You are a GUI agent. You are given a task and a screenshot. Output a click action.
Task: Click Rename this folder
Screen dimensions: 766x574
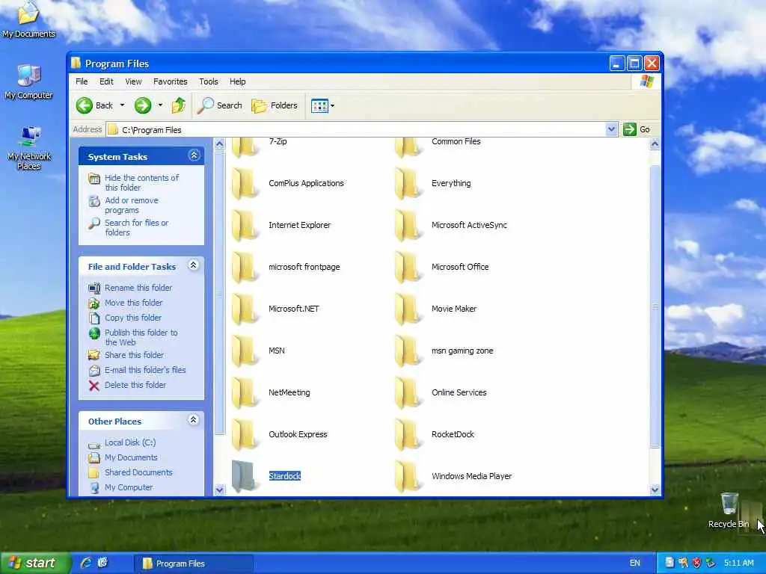138,288
